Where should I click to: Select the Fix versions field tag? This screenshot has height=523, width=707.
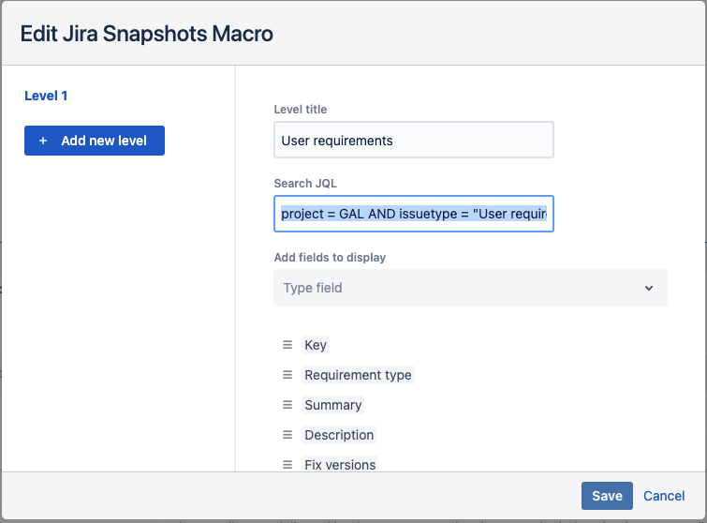pyautogui.click(x=340, y=464)
